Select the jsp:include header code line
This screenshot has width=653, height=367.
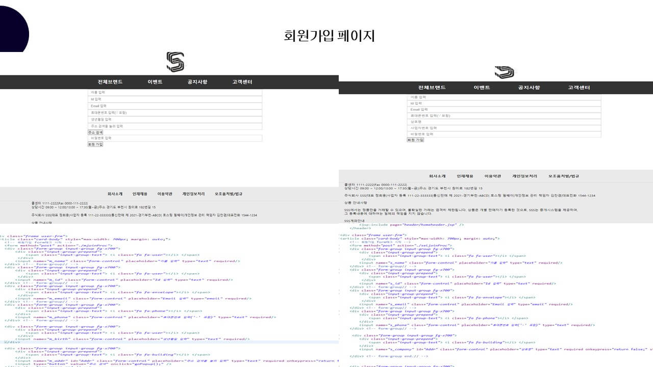pos(412,225)
